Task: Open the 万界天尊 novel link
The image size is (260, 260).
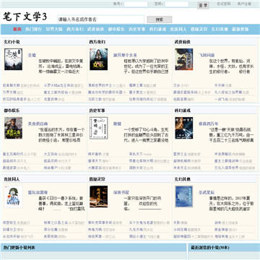Action: [x=9, y=92]
